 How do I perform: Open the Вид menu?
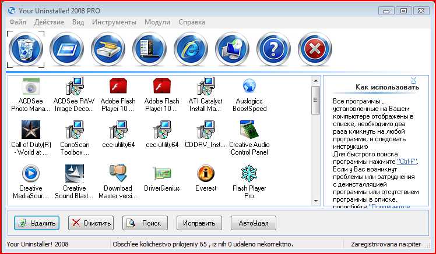(78, 22)
